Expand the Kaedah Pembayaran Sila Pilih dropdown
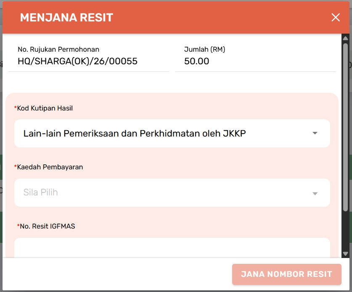The image size is (352, 292). (x=172, y=193)
